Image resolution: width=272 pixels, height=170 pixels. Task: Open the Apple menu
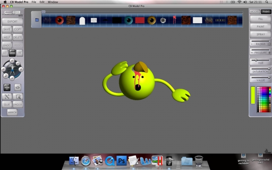[5, 2]
